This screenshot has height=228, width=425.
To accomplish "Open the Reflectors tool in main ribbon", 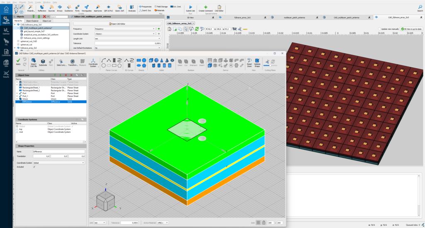I will click(42, 8).
